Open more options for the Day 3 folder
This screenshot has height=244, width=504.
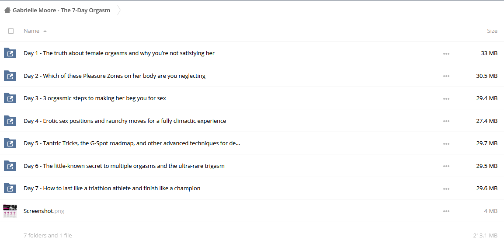tap(446, 98)
